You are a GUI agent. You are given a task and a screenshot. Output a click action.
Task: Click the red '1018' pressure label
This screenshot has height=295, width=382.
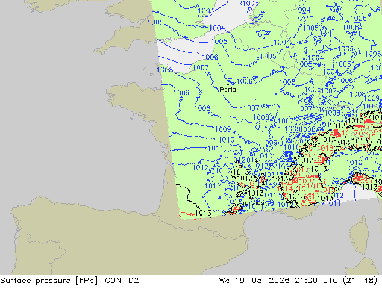click(325, 147)
